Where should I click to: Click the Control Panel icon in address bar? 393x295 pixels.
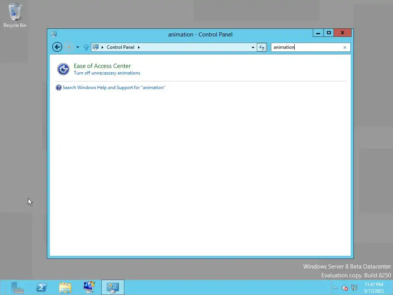tap(96, 47)
